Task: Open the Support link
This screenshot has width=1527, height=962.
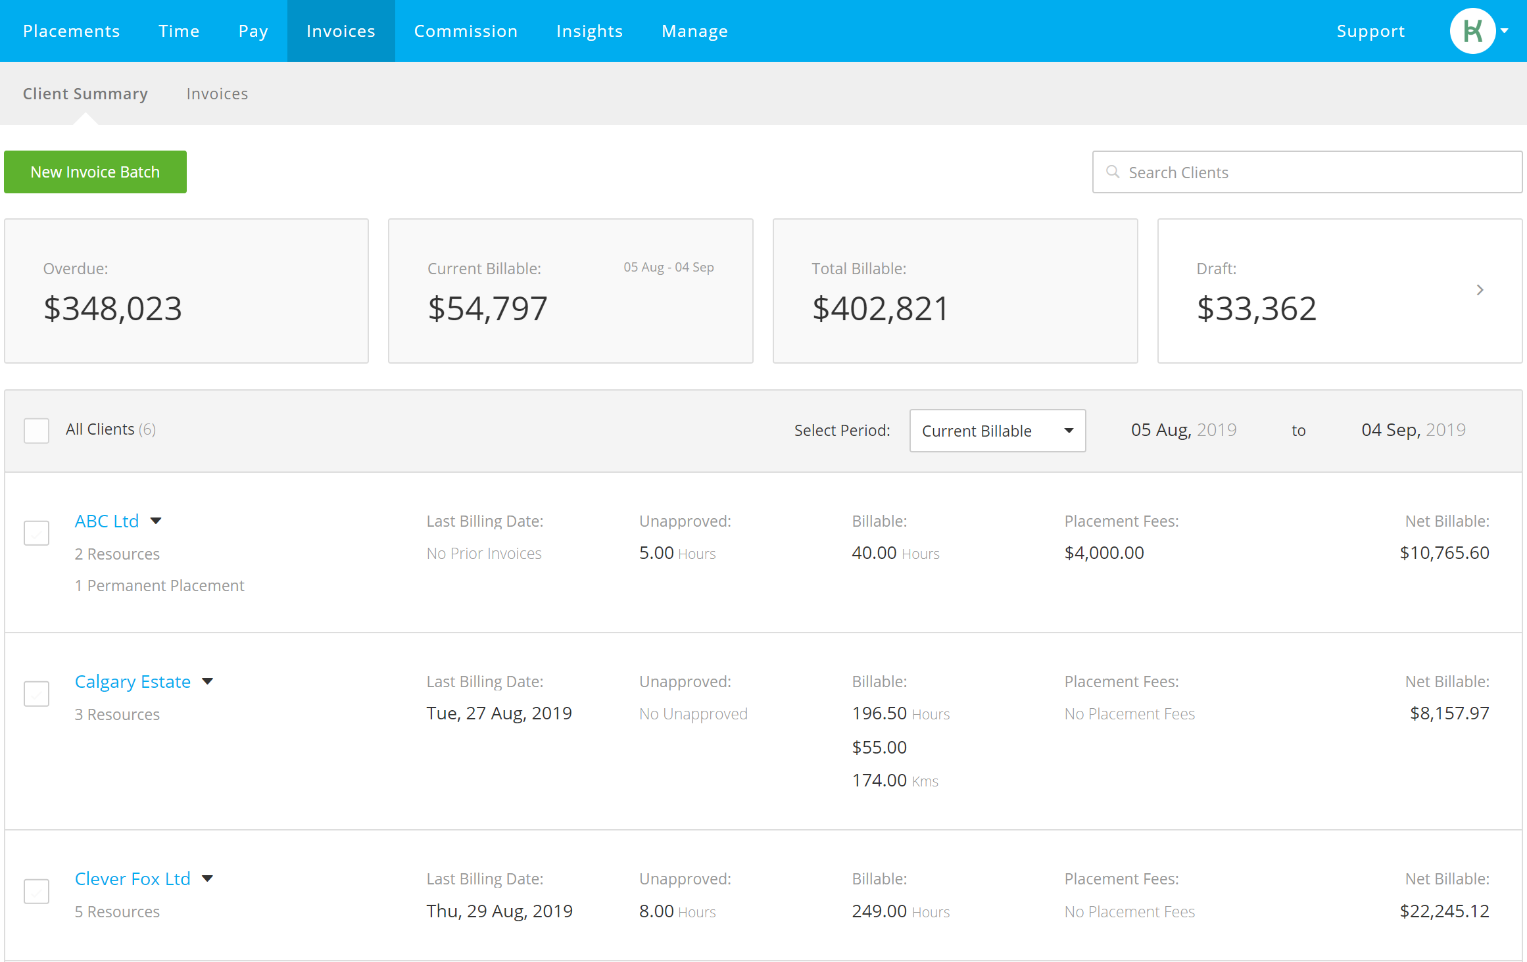Action: 1370,31
